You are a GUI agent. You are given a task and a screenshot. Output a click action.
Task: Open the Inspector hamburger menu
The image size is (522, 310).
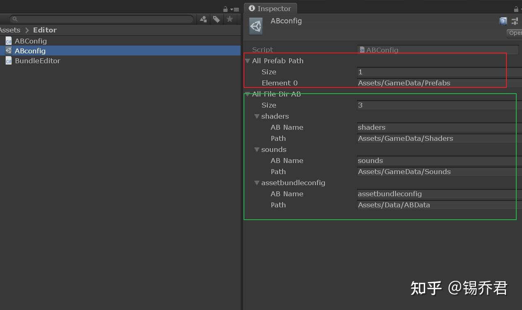(520, 9)
